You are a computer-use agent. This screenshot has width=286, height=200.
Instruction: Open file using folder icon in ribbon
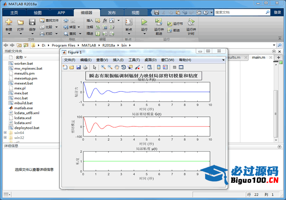[20, 22]
